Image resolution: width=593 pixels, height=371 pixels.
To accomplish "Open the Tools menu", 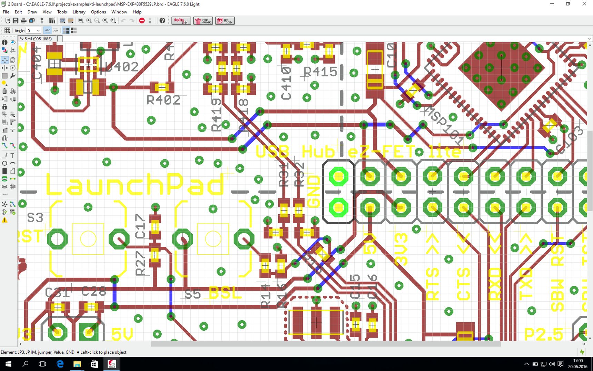I will pyautogui.click(x=62, y=12).
